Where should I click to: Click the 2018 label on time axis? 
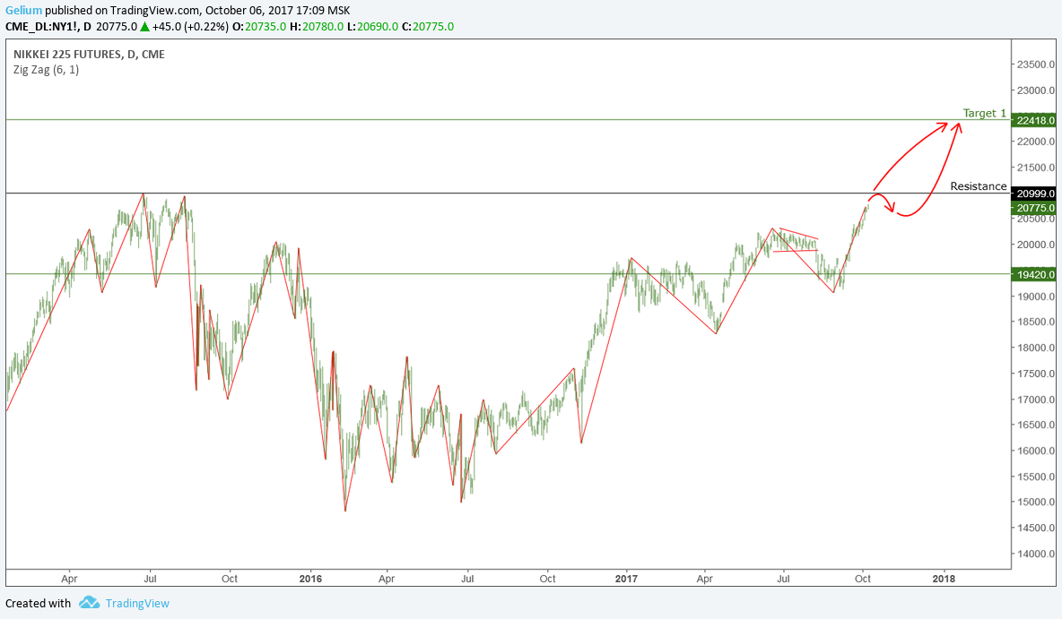coord(944,579)
